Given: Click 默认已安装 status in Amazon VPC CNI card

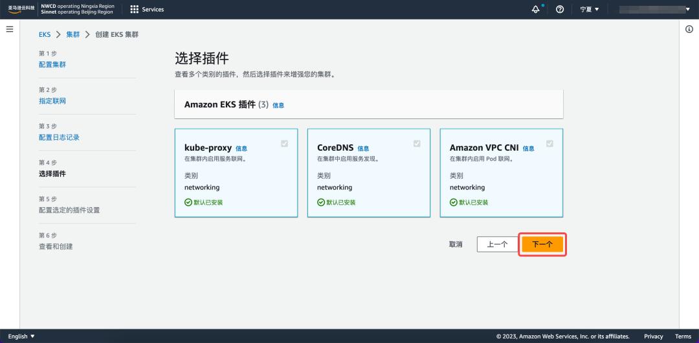Looking at the screenshot, I should [x=469, y=203].
